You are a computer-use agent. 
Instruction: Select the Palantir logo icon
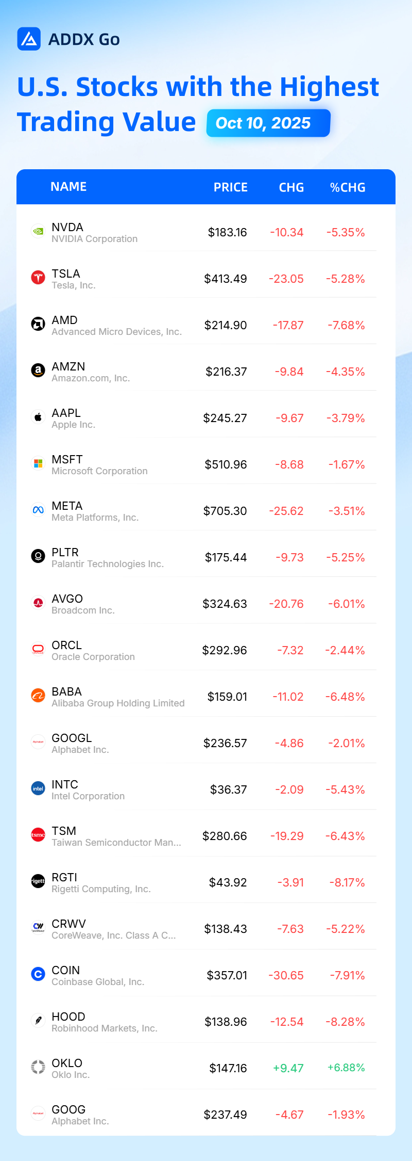(38, 556)
